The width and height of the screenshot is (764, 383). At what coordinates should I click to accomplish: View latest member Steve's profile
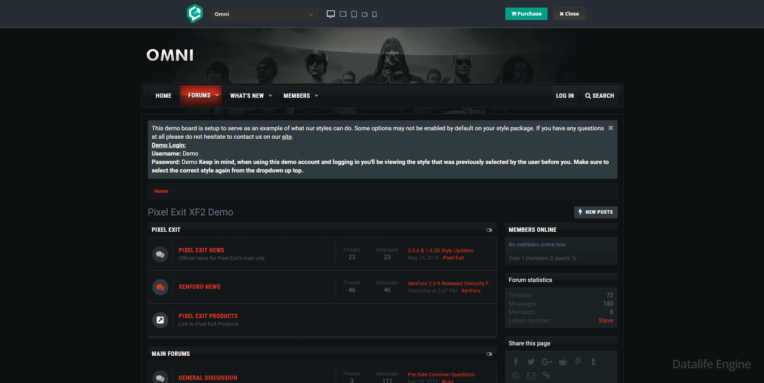coord(606,320)
